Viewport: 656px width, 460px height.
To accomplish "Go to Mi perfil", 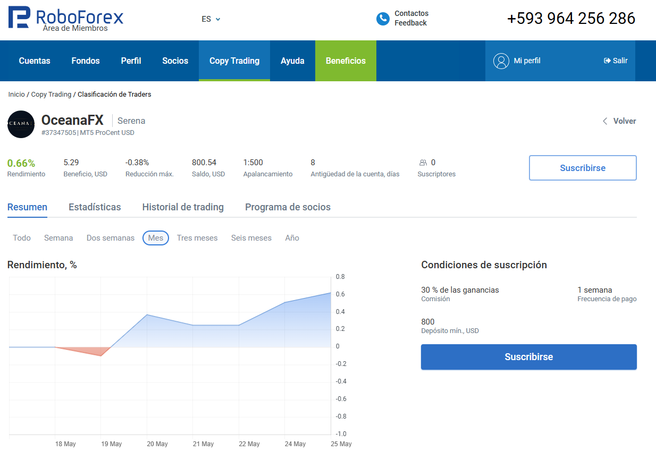I will pos(527,61).
